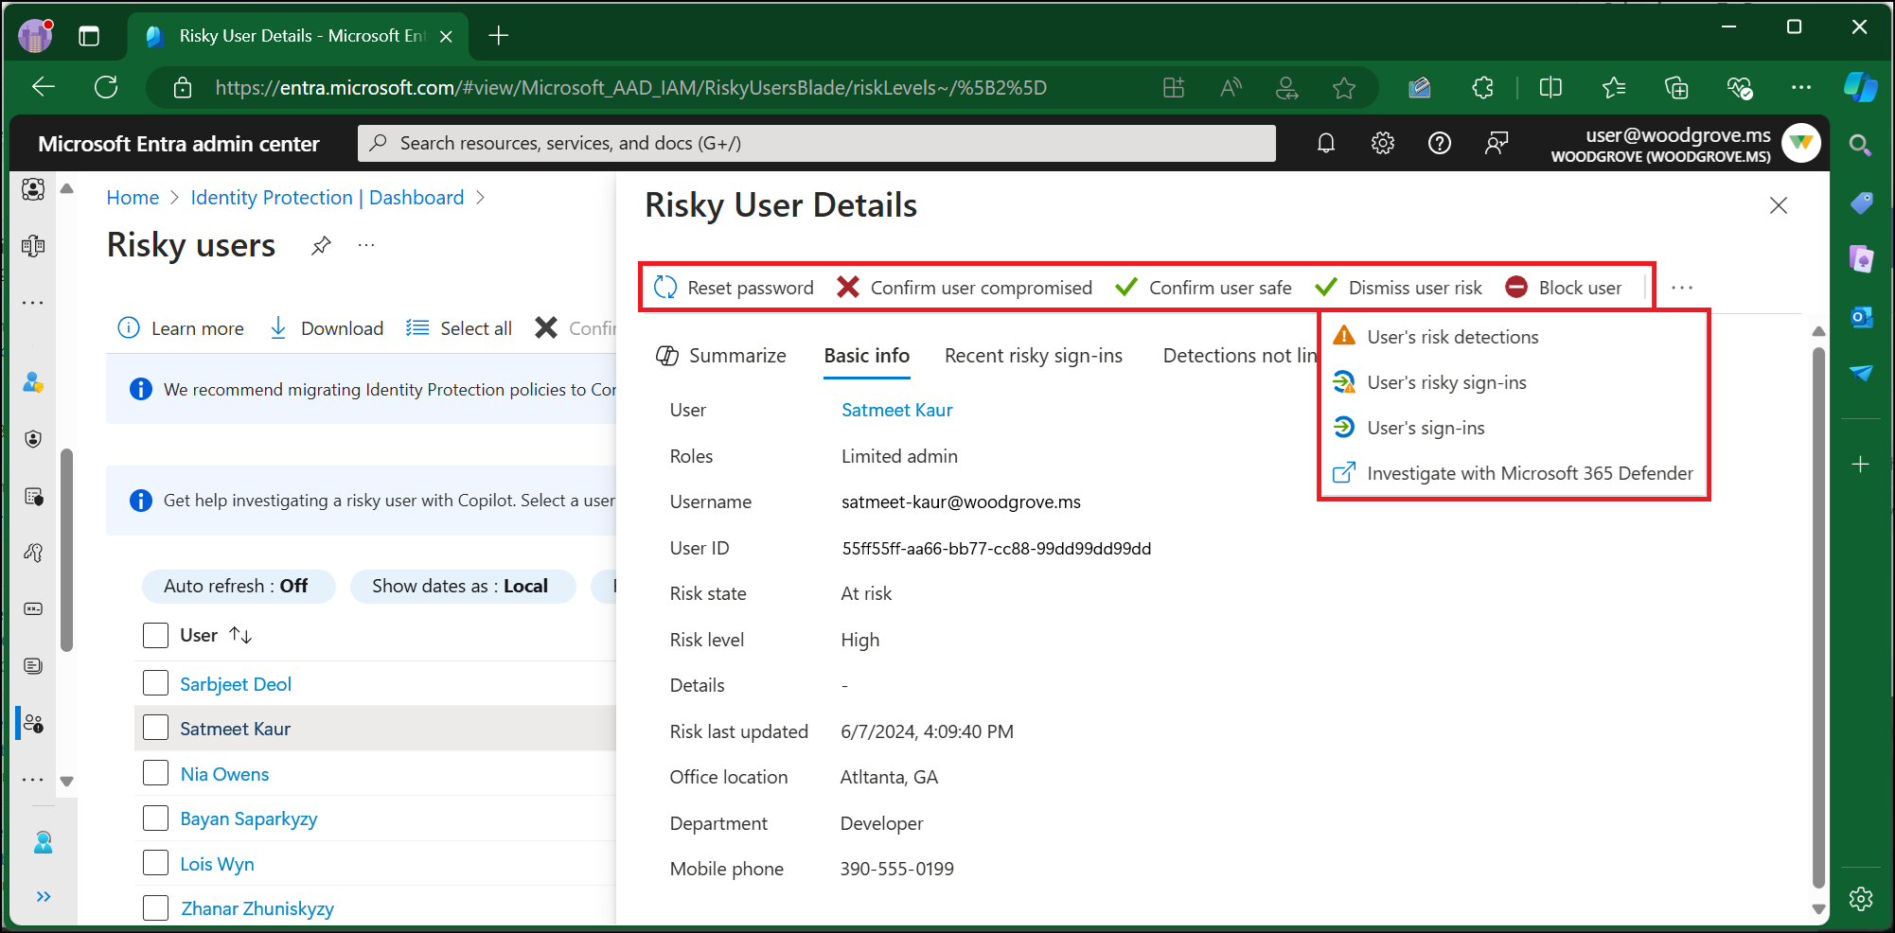
Task: Add page to favorites star icon
Action: pos(1344,88)
